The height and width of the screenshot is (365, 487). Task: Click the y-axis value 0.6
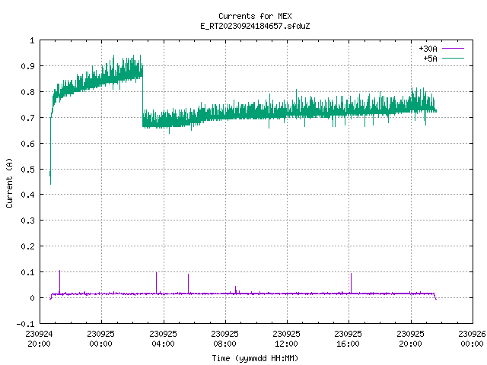point(27,144)
